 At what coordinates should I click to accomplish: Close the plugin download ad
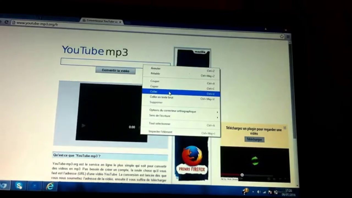click(285, 128)
